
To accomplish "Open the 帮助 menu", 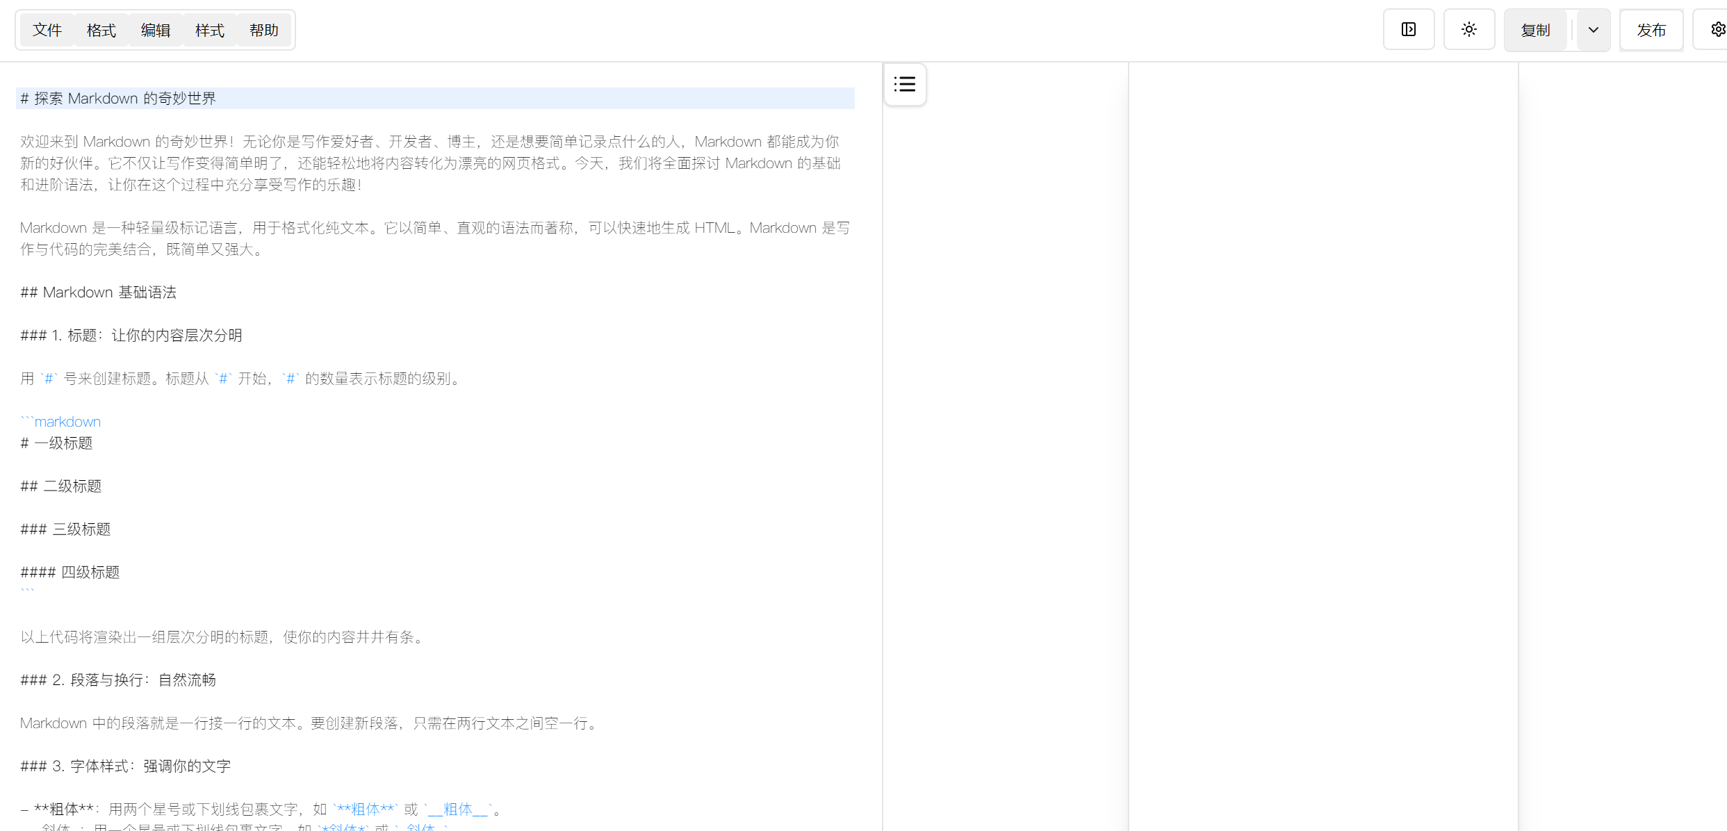I will point(264,30).
